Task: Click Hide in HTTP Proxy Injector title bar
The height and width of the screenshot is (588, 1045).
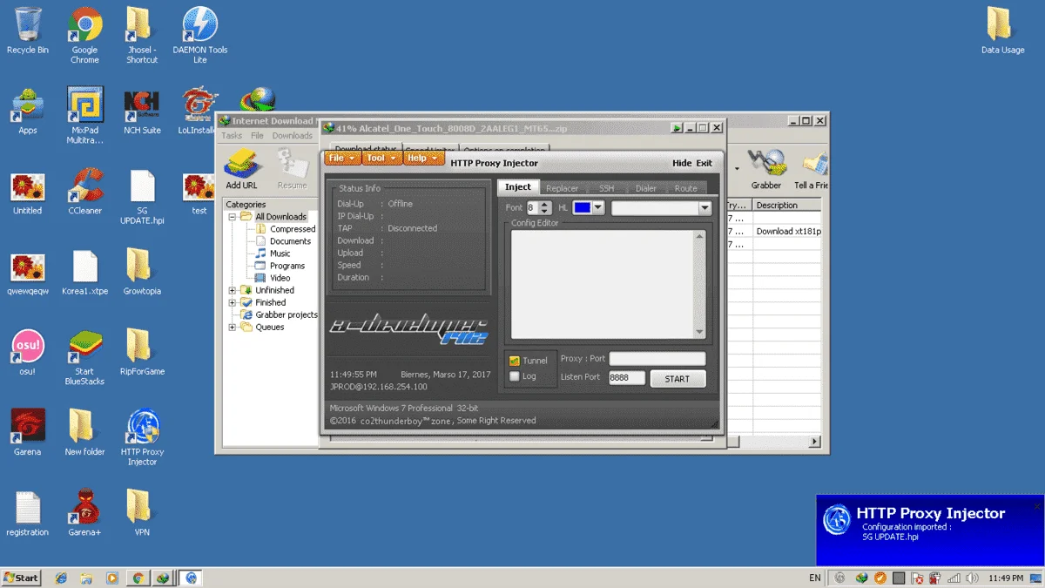Action: click(x=682, y=163)
